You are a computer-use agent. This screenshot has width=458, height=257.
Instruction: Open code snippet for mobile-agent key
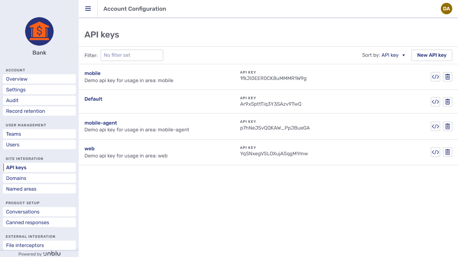click(435, 126)
